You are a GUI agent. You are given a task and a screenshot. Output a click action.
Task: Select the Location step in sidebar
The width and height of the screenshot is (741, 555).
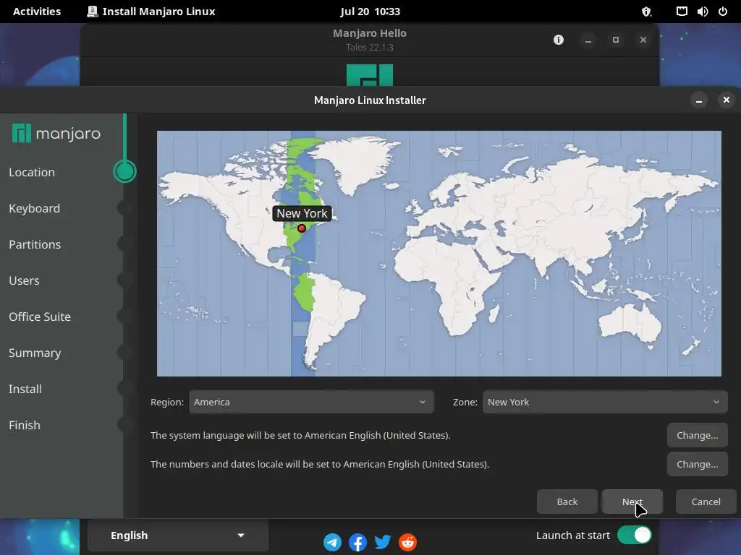pyautogui.click(x=32, y=172)
